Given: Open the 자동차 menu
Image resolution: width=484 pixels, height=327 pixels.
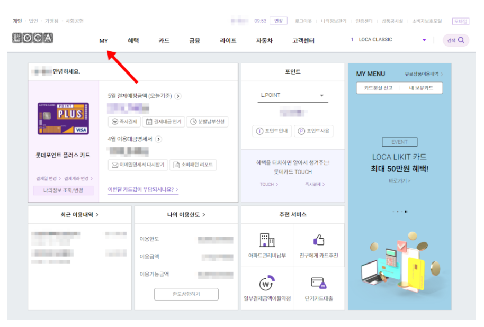Looking at the screenshot, I should 264,41.
